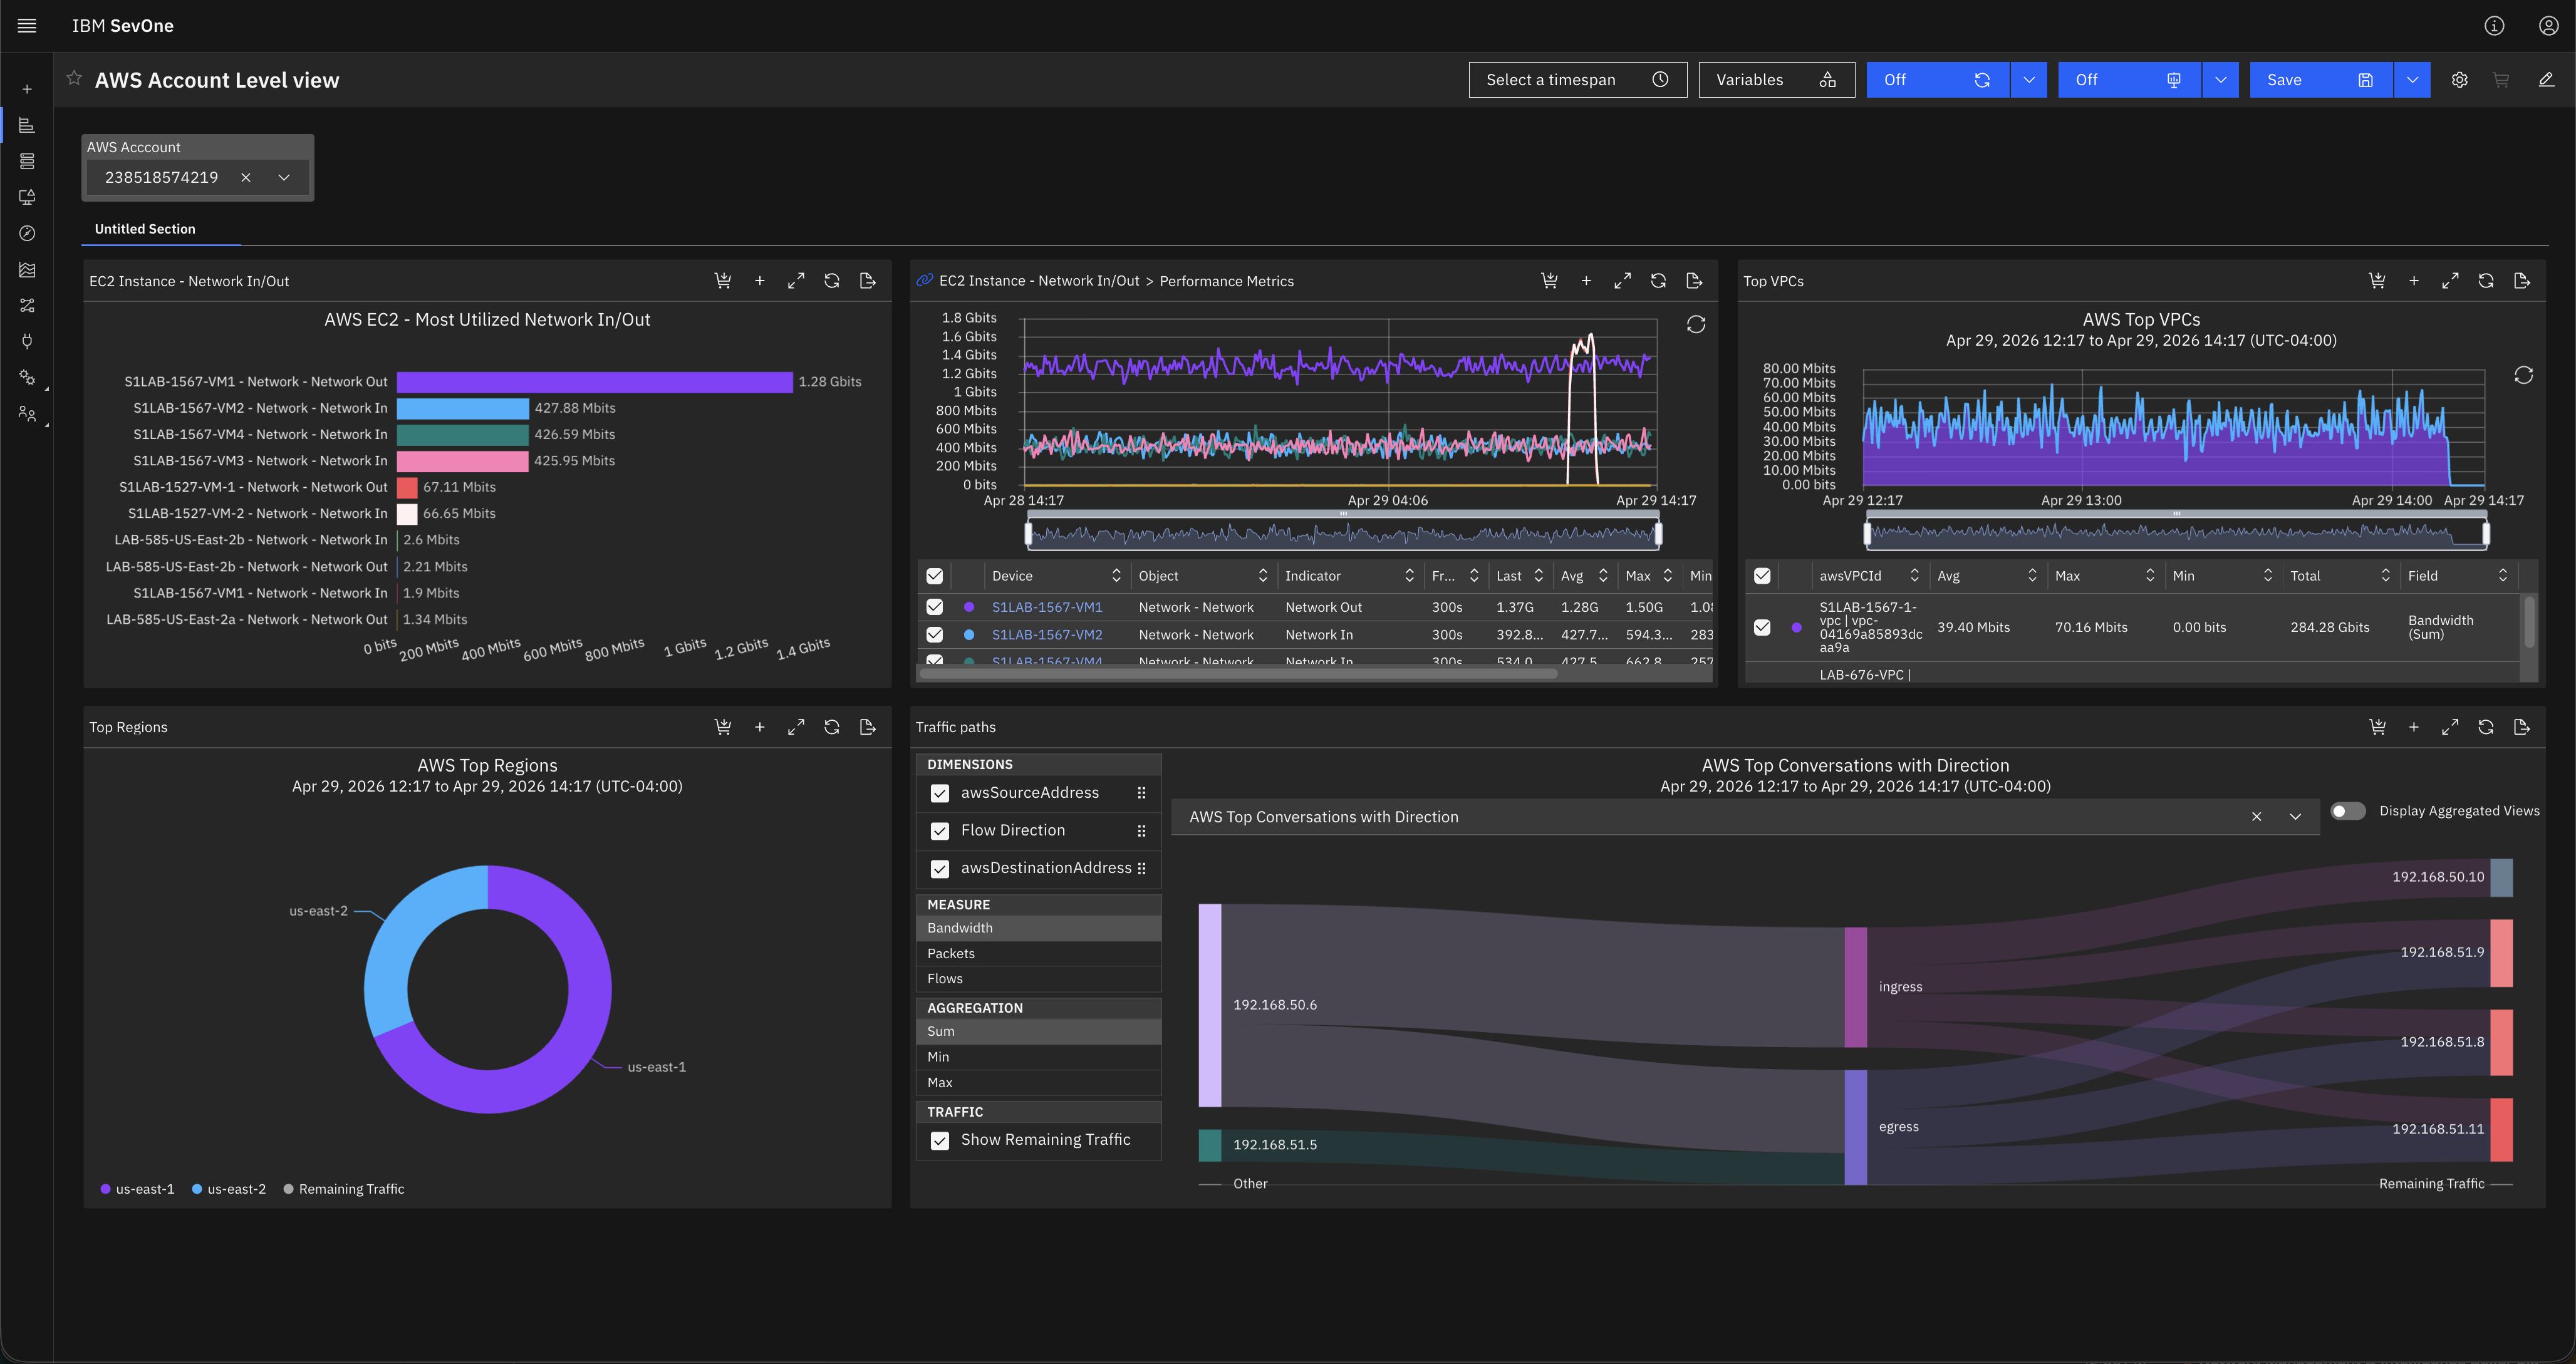
Task: Click EC2 Instance - Network In/Out breadcrumb link
Action: pyautogui.click(x=1039, y=281)
